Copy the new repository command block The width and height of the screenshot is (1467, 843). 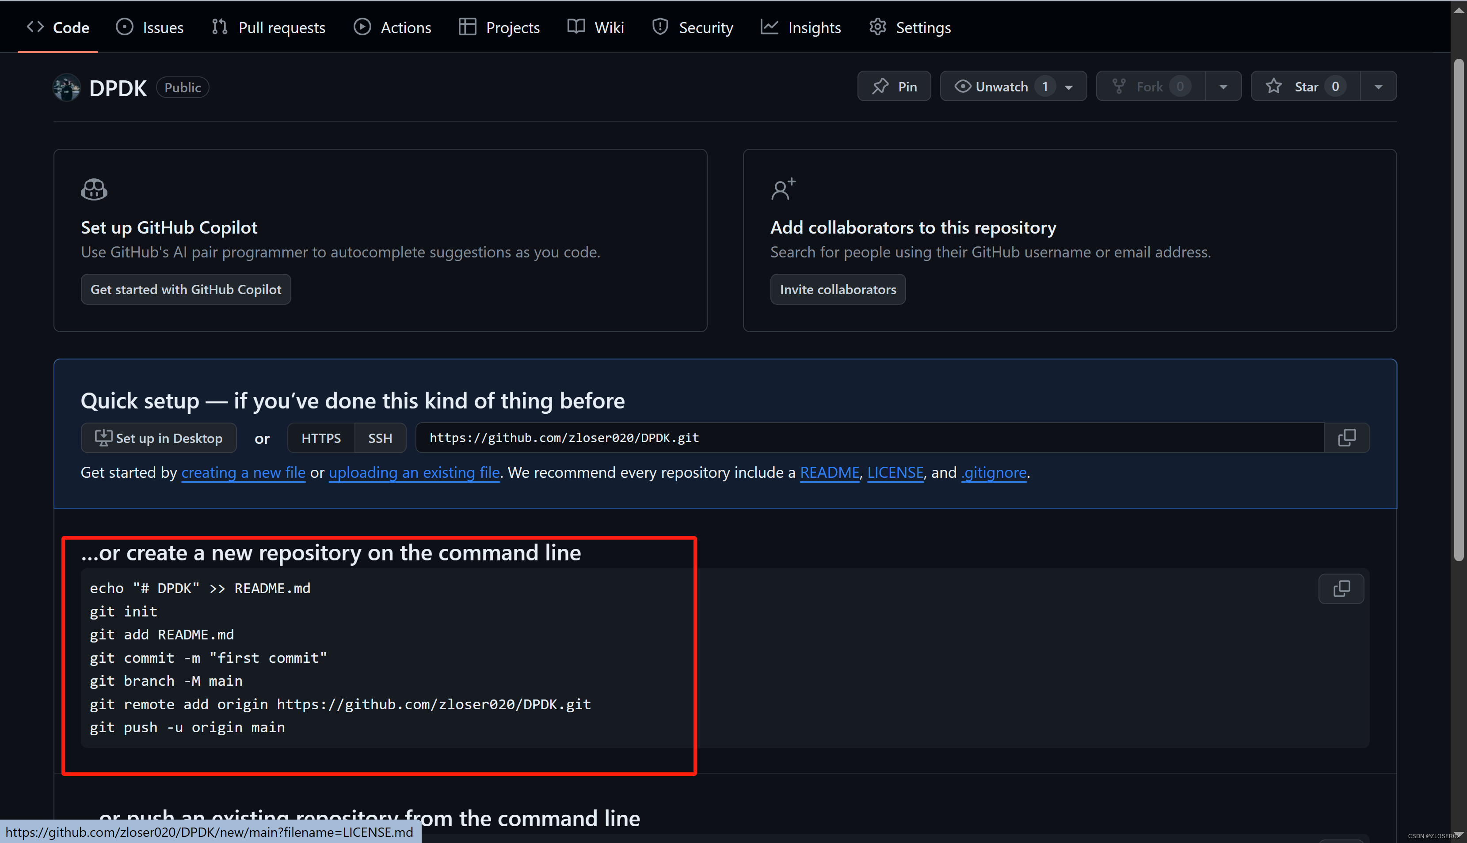[x=1341, y=589]
